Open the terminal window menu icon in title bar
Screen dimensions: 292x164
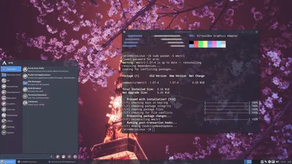(x=125, y=32)
